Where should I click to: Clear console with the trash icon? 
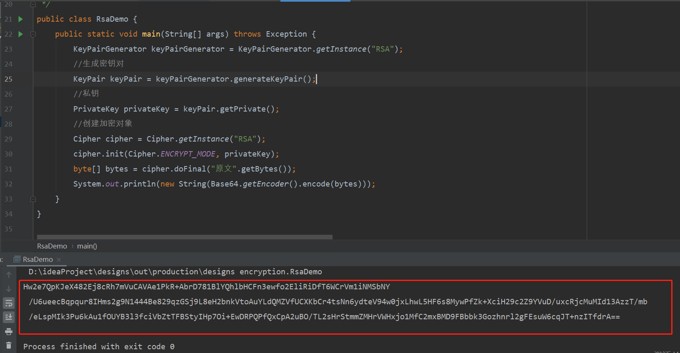click(9, 345)
